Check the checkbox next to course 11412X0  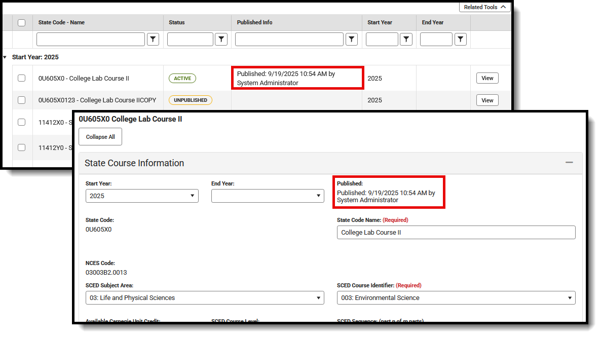(21, 122)
